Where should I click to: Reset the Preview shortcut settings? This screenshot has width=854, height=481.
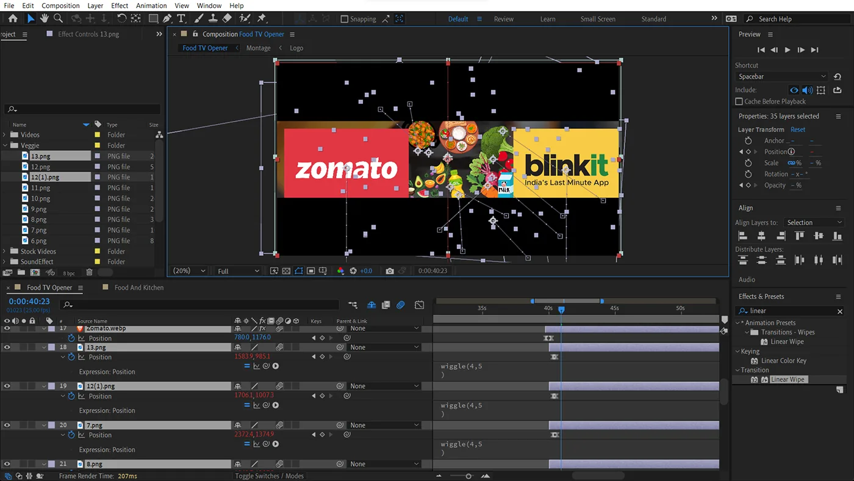838,77
